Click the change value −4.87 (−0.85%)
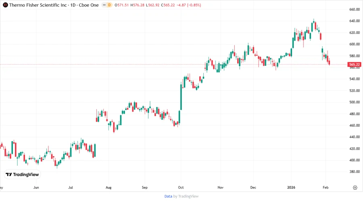The image size is (363, 201). (x=189, y=5)
